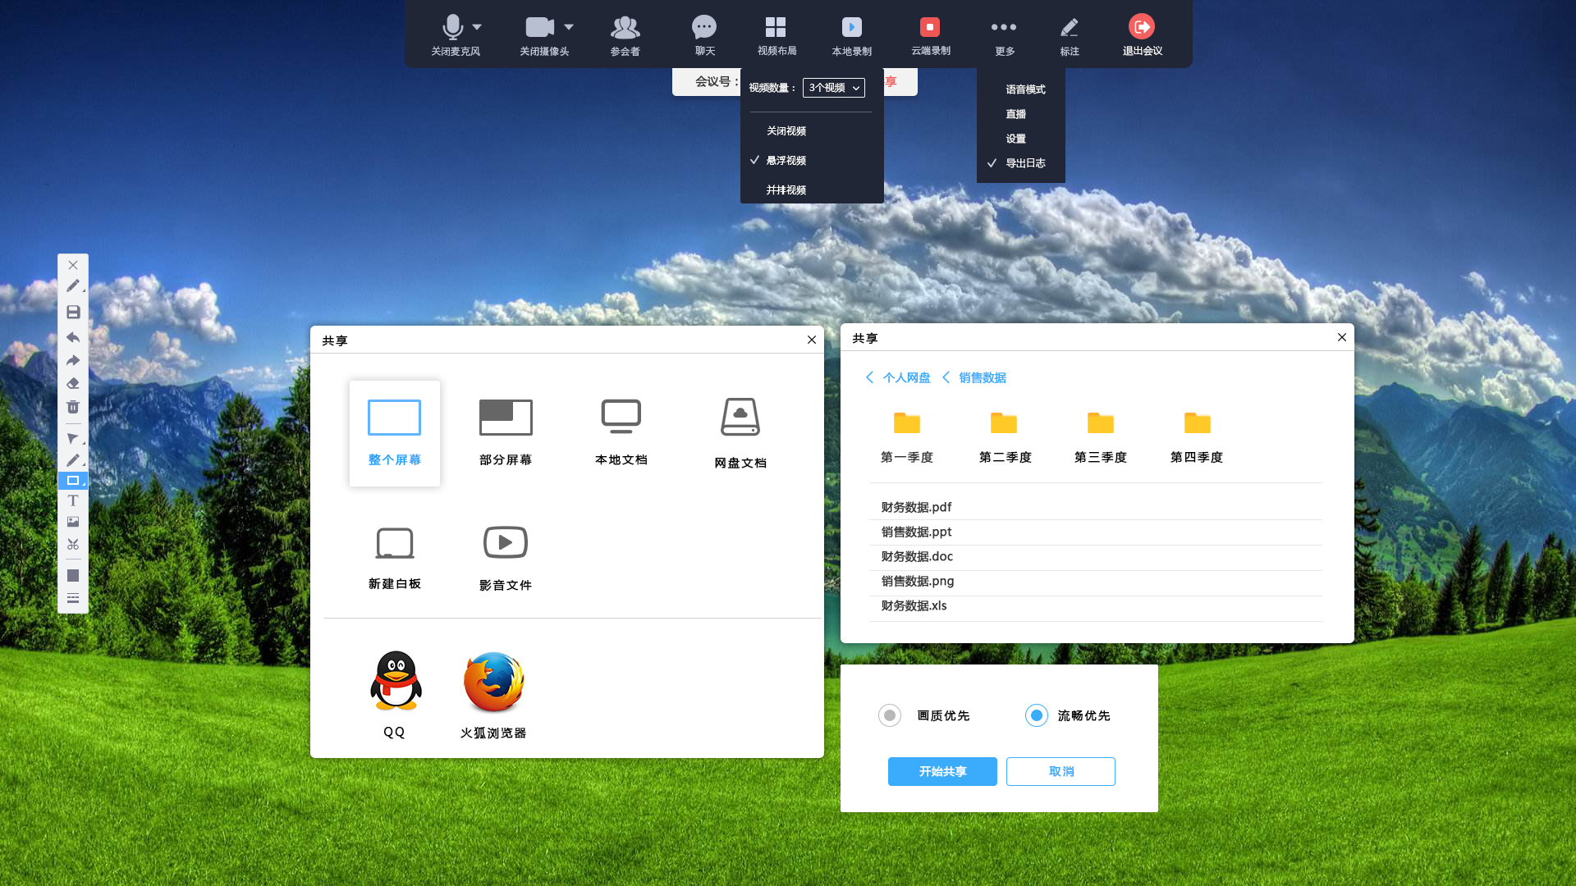Image resolution: width=1576 pixels, height=886 pixels.
Task: Select the eraser tool in annotation toolbar
Action: 73,383
